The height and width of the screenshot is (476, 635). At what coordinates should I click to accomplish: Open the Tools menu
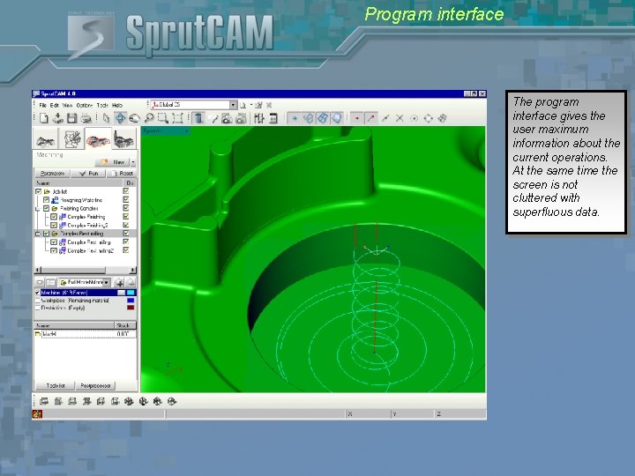pyautogui.click(x=102, y=105)
